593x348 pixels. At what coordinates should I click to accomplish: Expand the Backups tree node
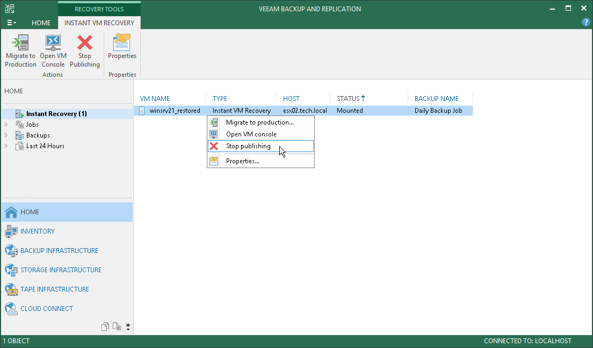click(x=6, y=135)
